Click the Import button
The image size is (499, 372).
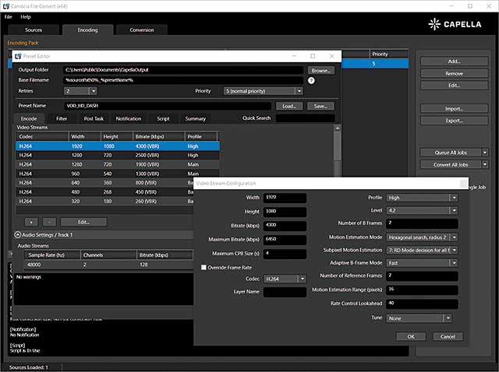tap(454, 109)
